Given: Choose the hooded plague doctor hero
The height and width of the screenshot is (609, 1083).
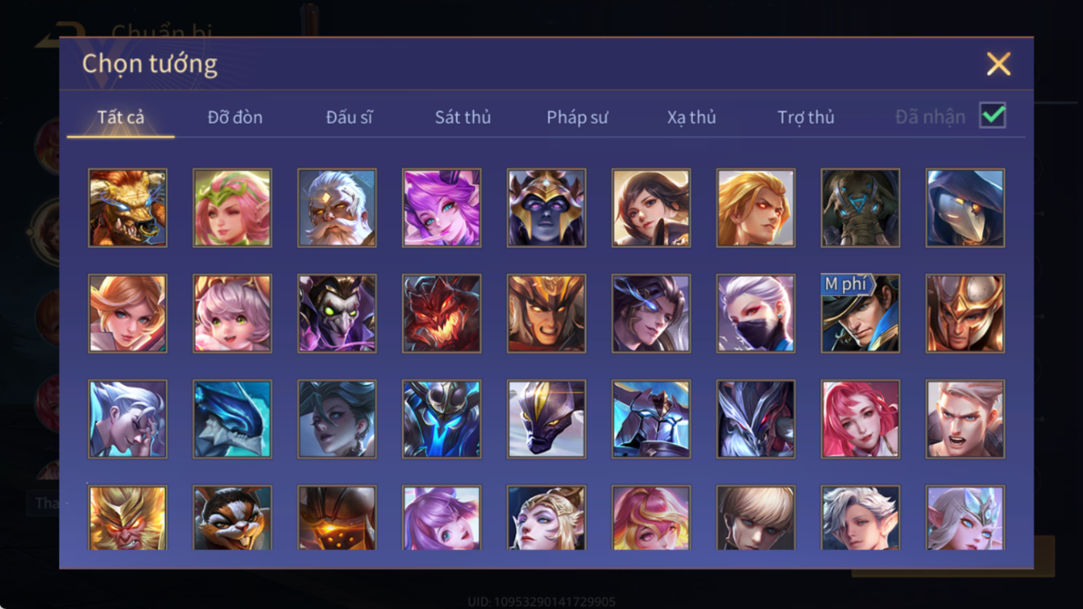Looking at the screenshot, I should point(965,208).
